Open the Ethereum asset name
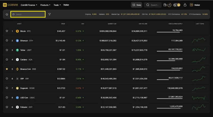The height and width of the screenshot is (117, 213). coord(24,41)
